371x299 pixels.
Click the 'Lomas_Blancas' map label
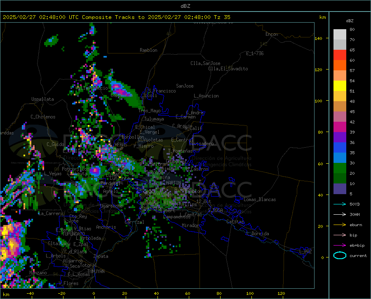260,199
